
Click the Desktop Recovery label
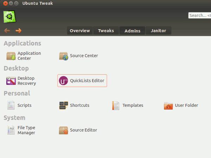[x=27, y=81]
